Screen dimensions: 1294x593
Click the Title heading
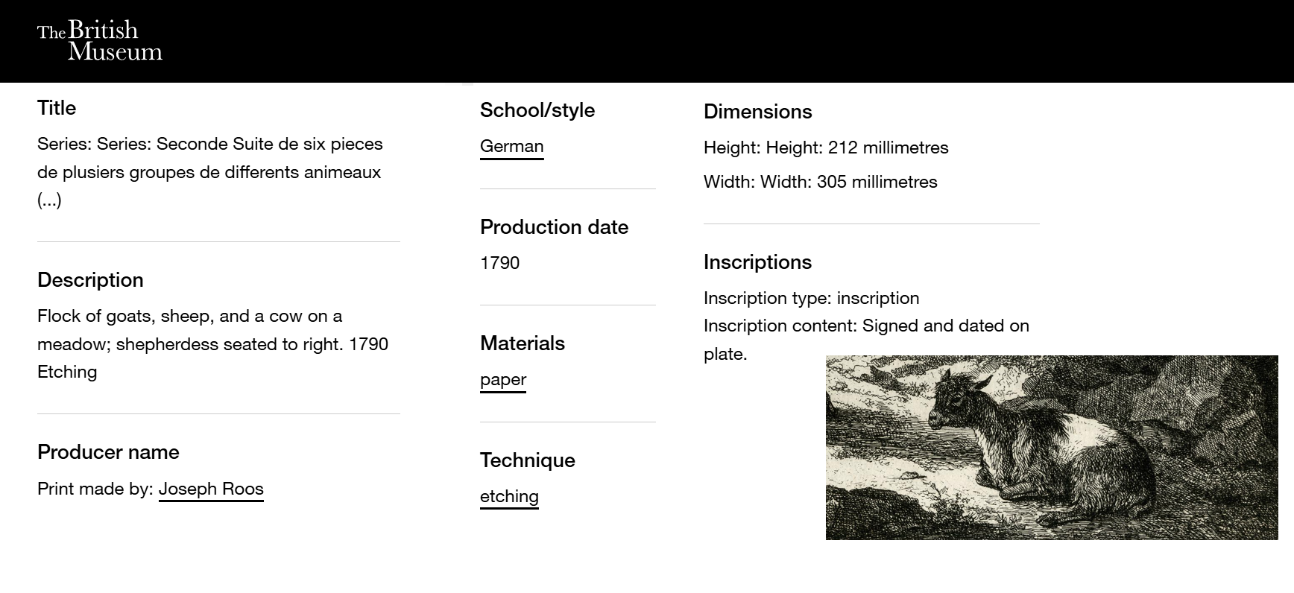click(x=57, y=108)
